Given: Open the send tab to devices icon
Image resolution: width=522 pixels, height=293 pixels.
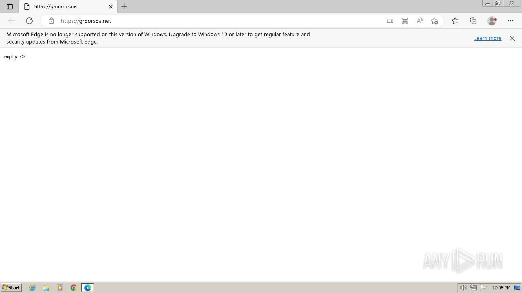Looking at the screenshot, I should click(x=390, y=21).
